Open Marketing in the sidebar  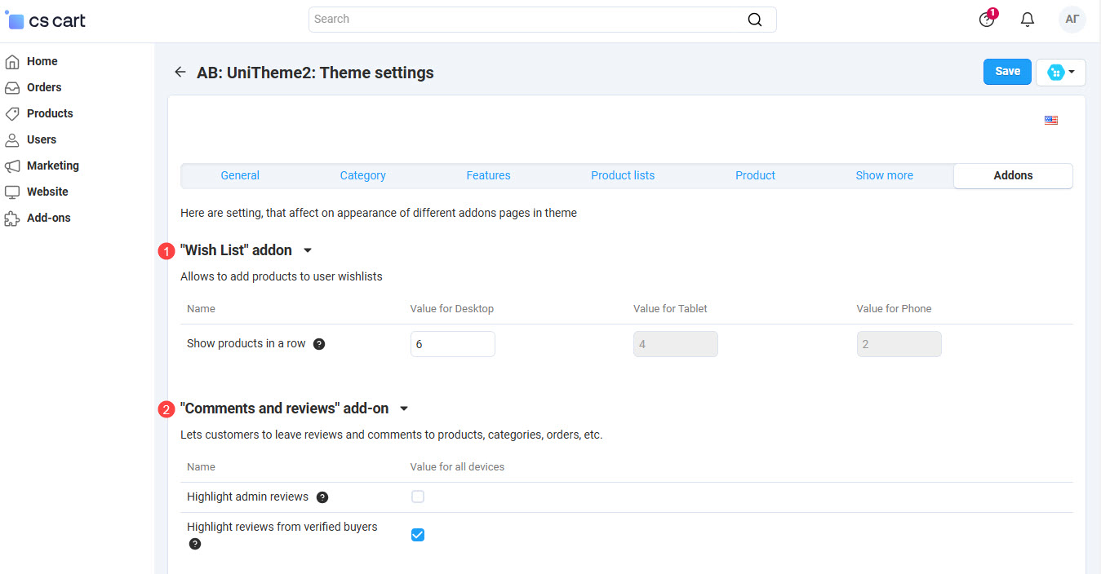[53, 166]
